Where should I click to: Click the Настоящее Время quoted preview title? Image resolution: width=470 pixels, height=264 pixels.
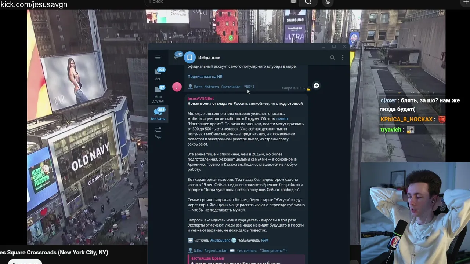tap(207, 258)
